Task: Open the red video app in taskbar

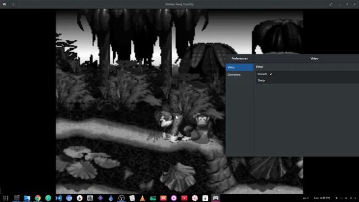Action: pyautogui.click(x=185, y=198)
